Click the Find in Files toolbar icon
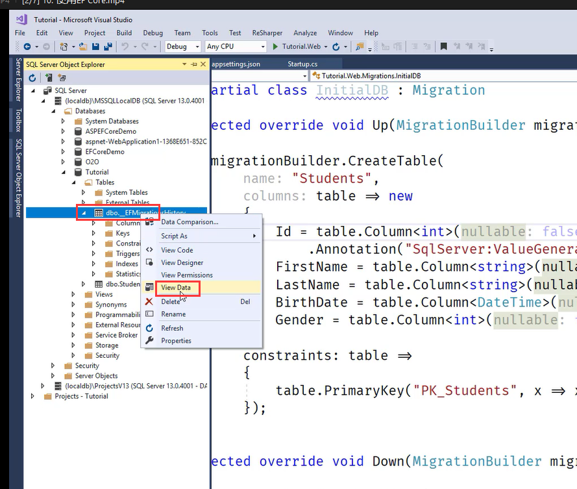 click(360, 46)
